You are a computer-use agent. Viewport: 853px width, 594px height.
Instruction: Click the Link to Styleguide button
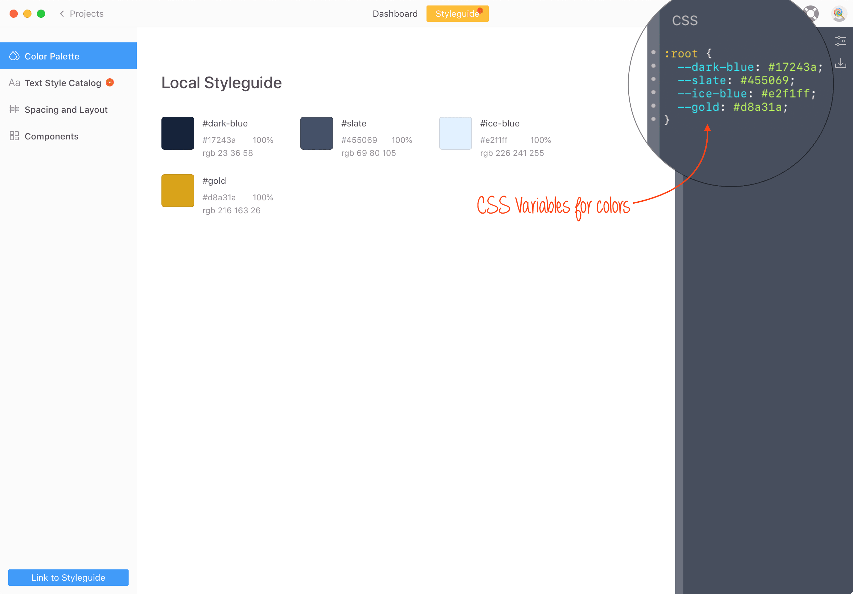(x=68, y=577)
